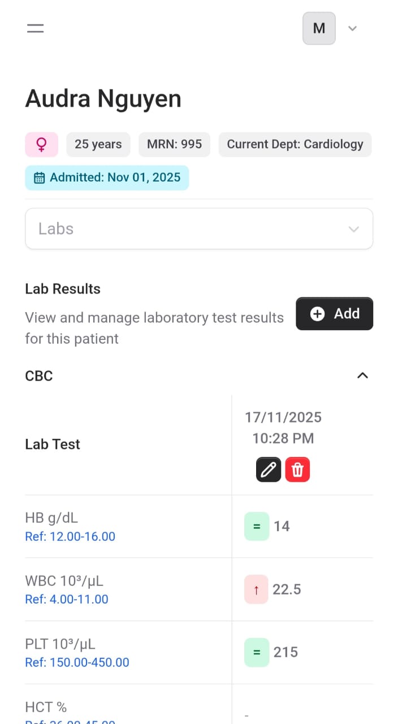Click the pencil edit icon for lab column

click(x=268, y=469)
